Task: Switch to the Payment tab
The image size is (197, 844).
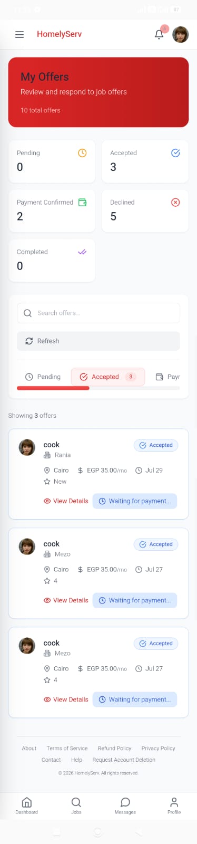Action: pyautogui.click(x=168, y=377)
